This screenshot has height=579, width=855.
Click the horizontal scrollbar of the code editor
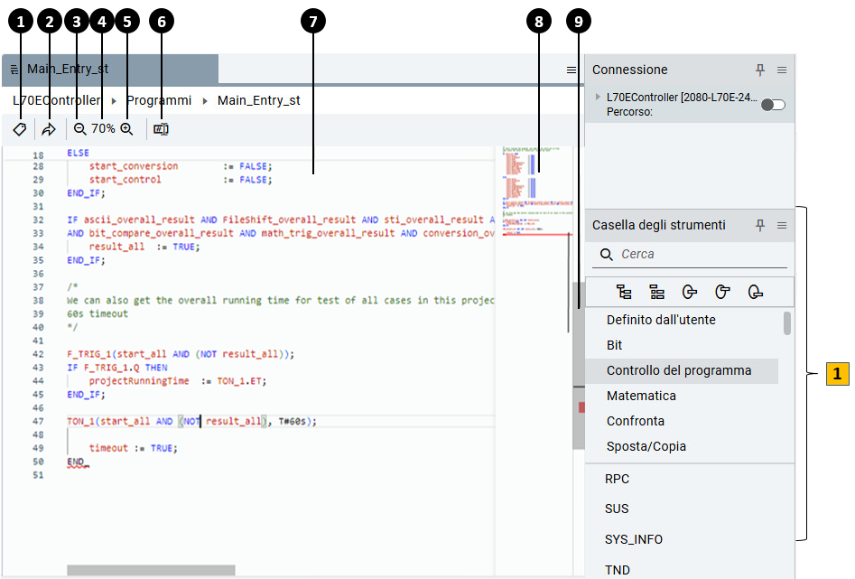(x=151, y=570)
